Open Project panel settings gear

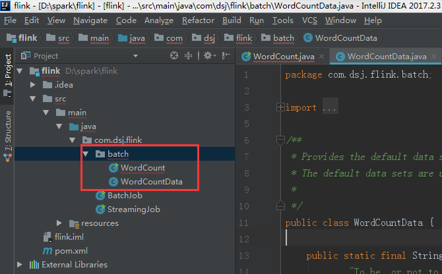point(210,56)
